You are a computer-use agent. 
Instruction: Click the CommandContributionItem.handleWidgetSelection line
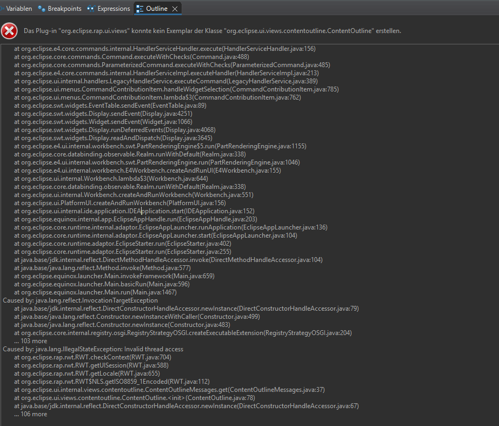[176, 89]
